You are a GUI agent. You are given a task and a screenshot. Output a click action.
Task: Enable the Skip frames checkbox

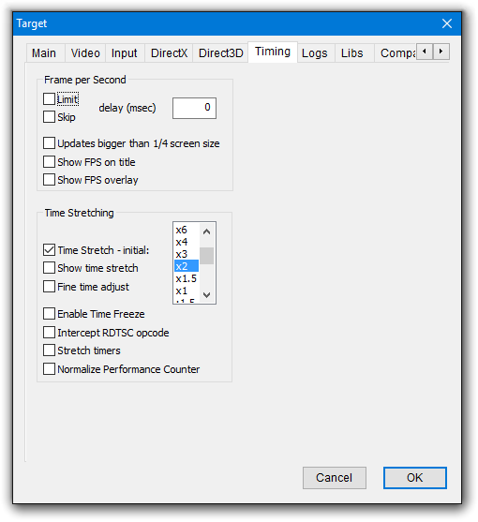coord(49,117)
